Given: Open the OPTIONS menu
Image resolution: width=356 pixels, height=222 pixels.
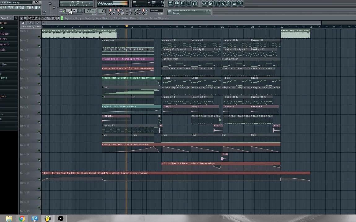Looking at the screenshot, I should pyautogui.click(x=20, y=7).
